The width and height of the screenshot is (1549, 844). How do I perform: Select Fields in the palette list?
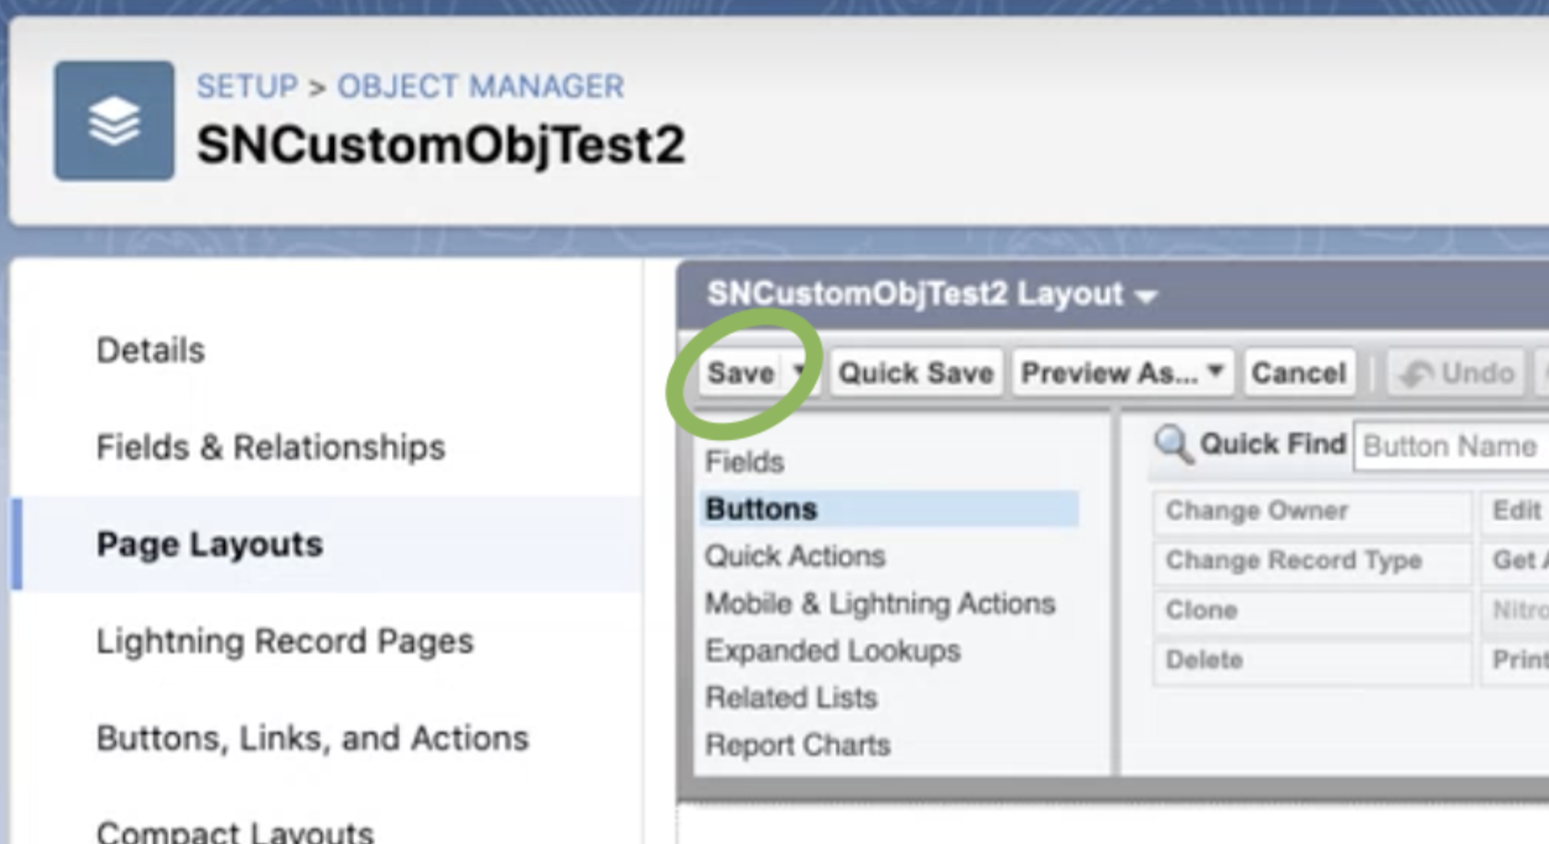pyautogui.click(x=745, y=462)
